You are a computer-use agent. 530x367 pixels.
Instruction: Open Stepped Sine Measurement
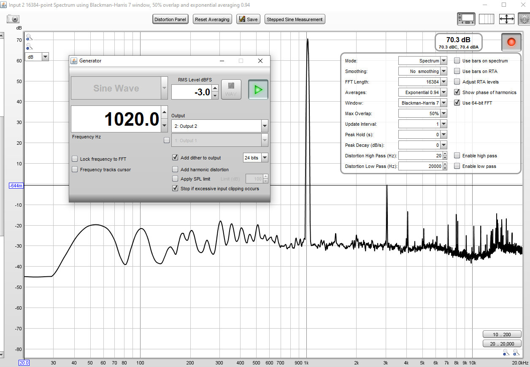[x=295, y=19]
